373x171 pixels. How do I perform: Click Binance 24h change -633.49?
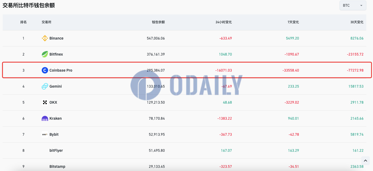tap(226, 38)
